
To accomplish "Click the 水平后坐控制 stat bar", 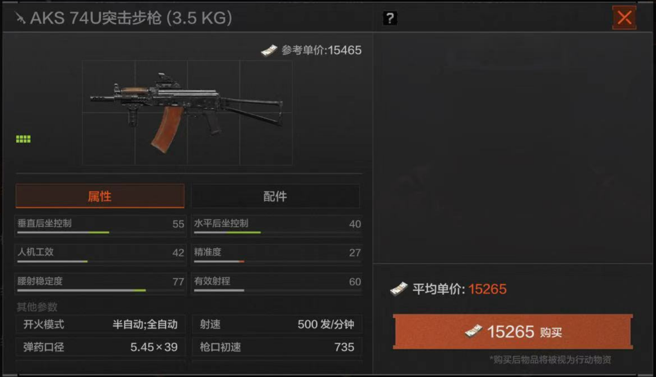I will click(277, 225).
